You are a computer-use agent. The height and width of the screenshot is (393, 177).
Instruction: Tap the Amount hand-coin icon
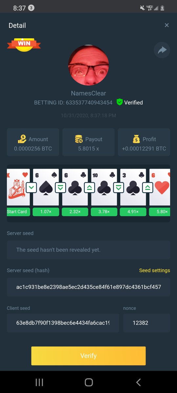22,139
